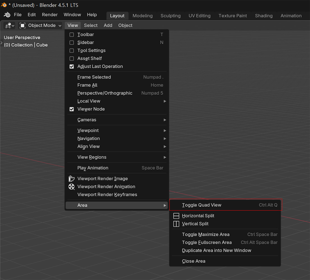Click the Viewport Render Animation reel icon
Viewport: 310px width, 280px height.
click(x=72, y=187)
